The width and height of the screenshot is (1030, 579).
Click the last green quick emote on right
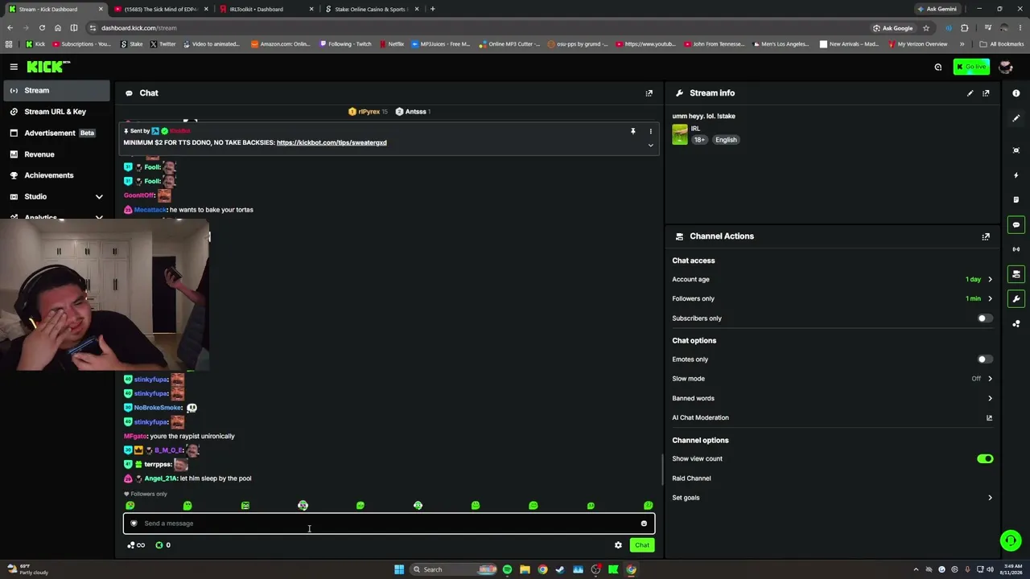pyautogui.click(x=649, y=506)
